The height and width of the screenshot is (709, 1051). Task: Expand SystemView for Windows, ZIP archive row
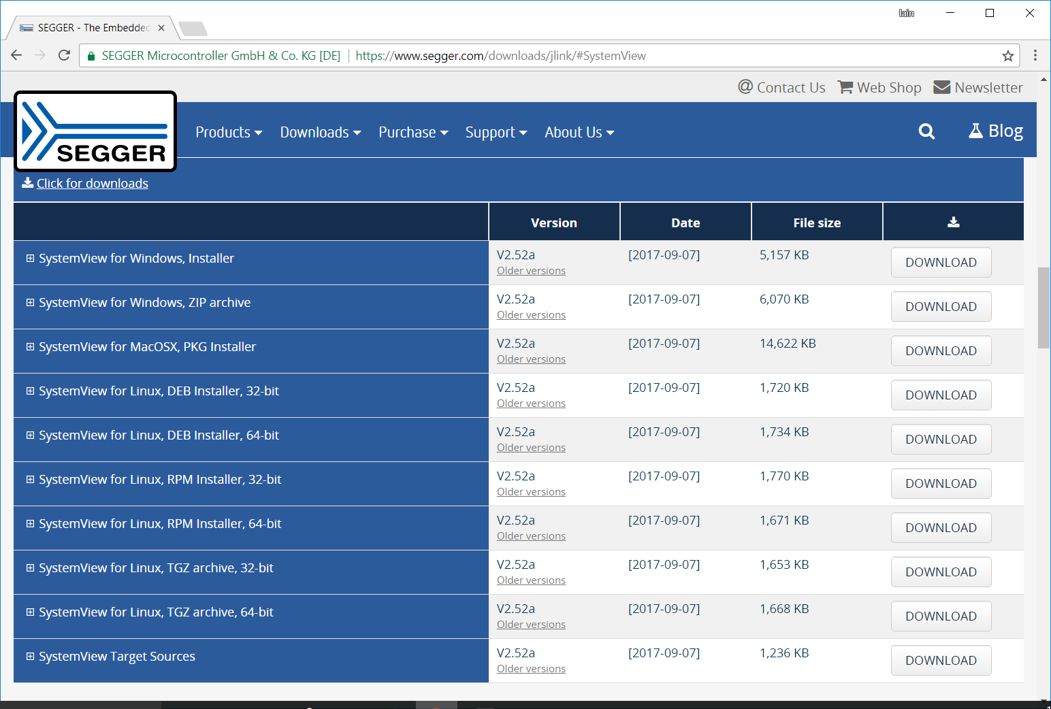(x=30, y=302)
